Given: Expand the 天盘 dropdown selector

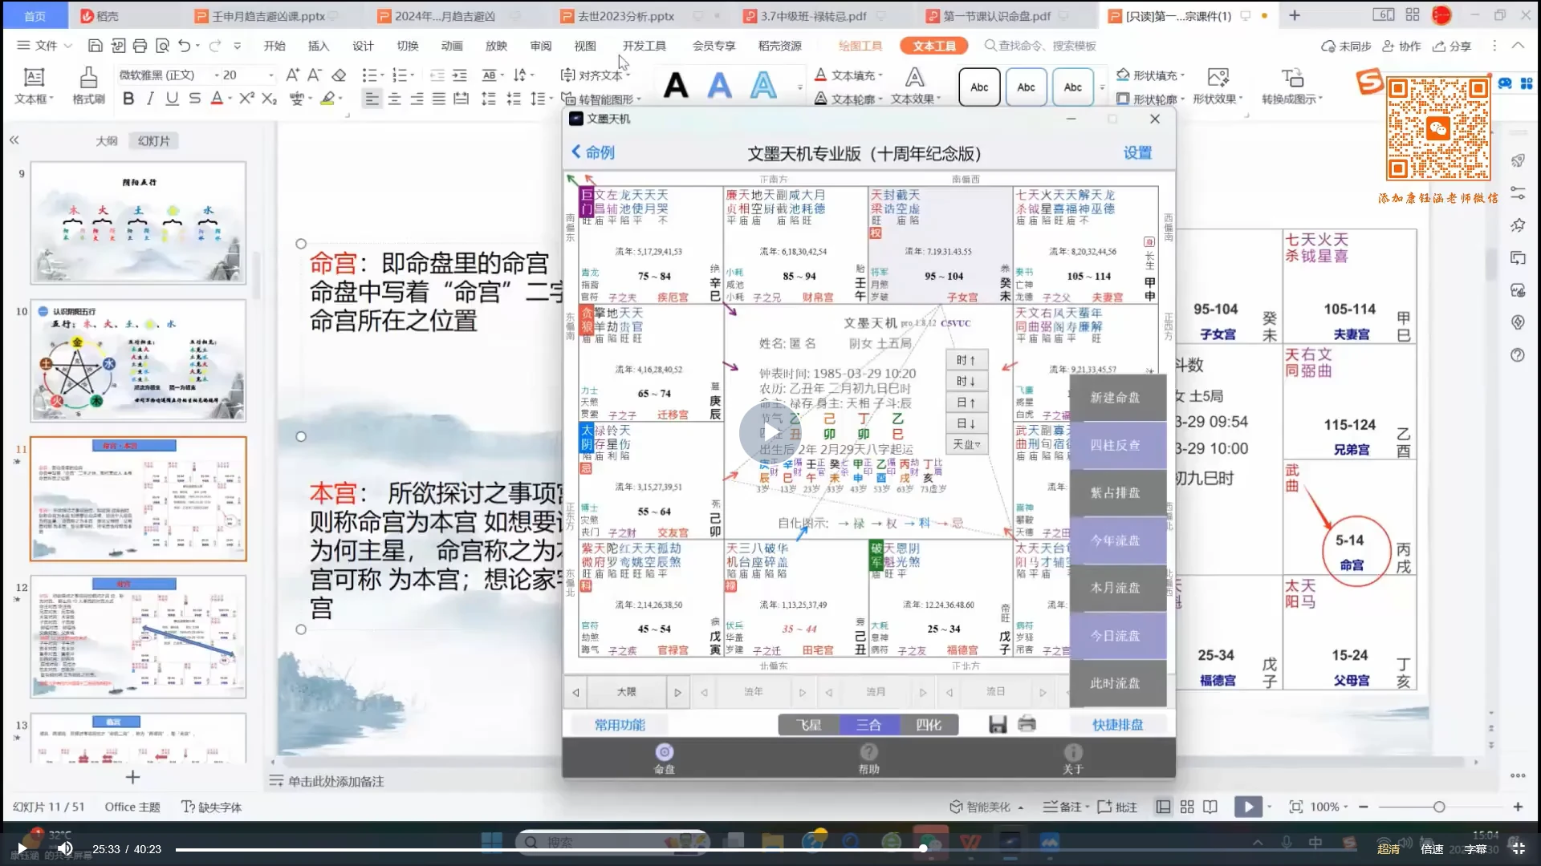Looking at the screenshot, I should tap(966, 444).
